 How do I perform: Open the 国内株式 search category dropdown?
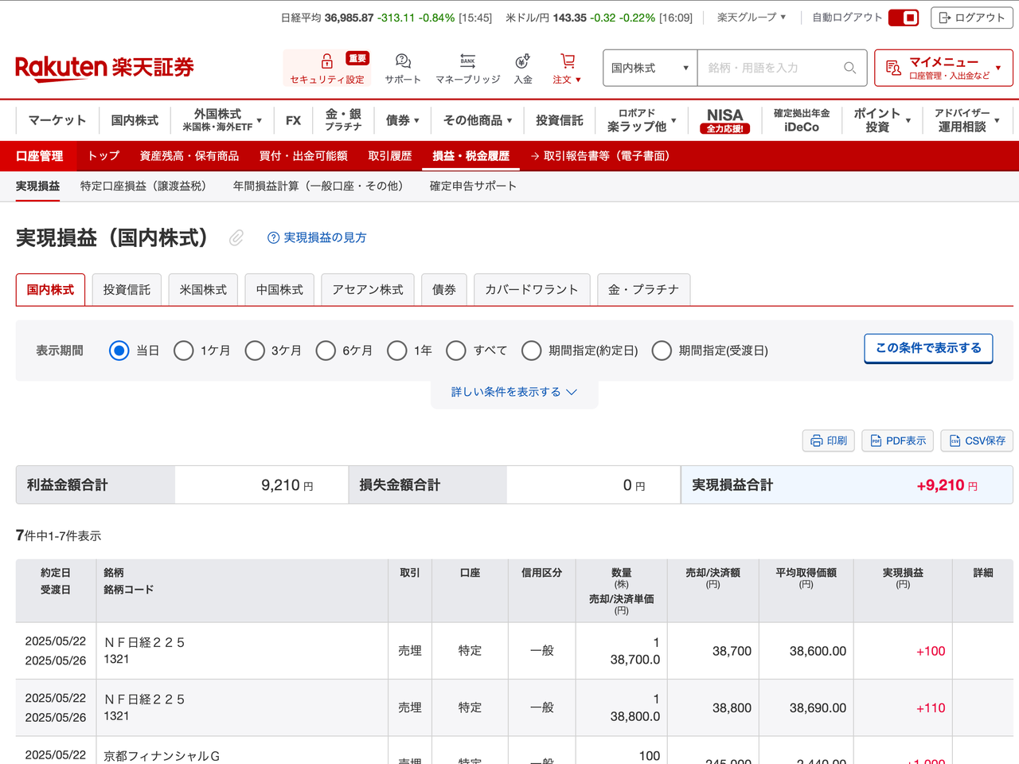[650, 69]
